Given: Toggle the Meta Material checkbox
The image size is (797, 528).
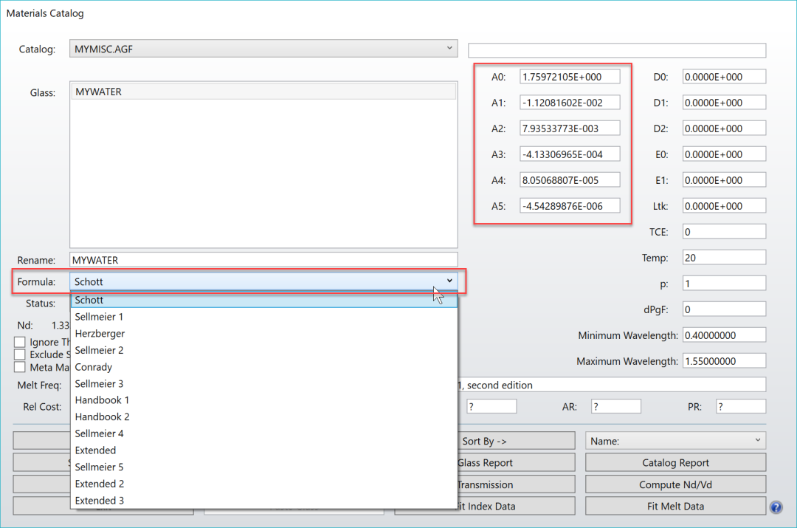Looking at the screenshot, I should (20, 367).
